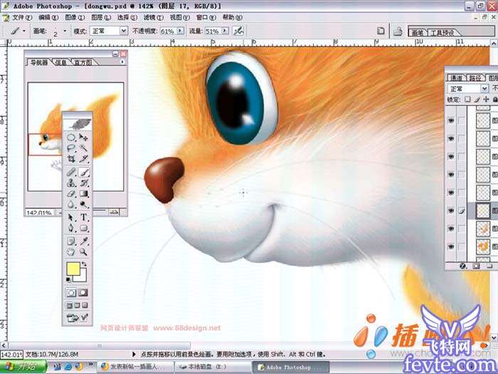Select the History Brush tool
This screenshot has height=374, width=498.
pyautogui.click(x=83, y=183)
